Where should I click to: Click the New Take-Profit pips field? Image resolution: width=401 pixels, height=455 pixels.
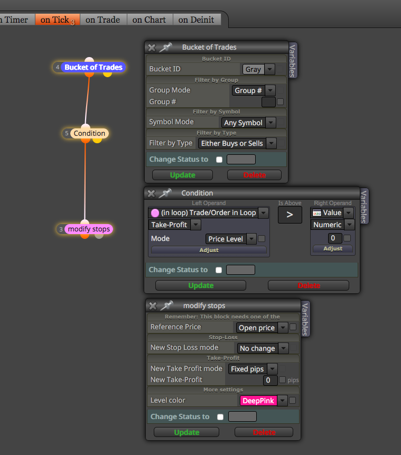click(271, 380)
